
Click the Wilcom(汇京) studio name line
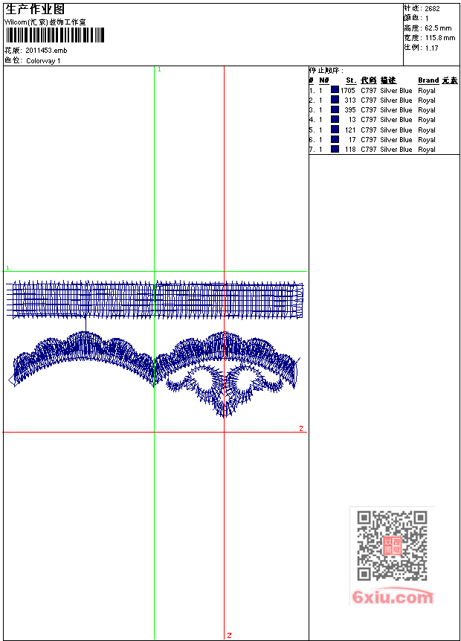pyautogui.click(x=45, y=22)
